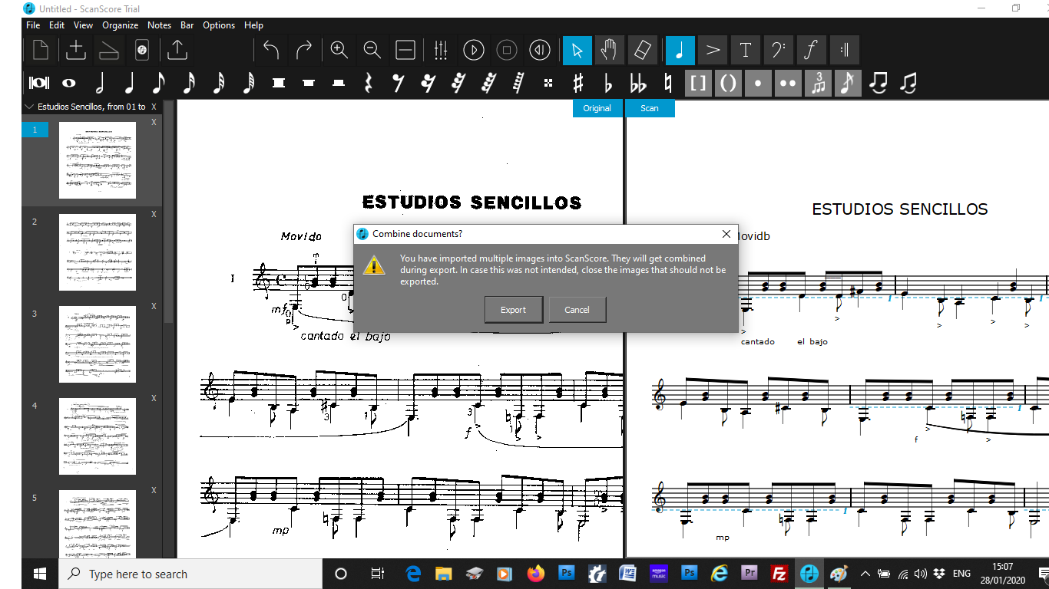Close page 4 with its X
The height and width of the screenshot is (589, 1049).
pyautogui.click(x=154, y=398)
